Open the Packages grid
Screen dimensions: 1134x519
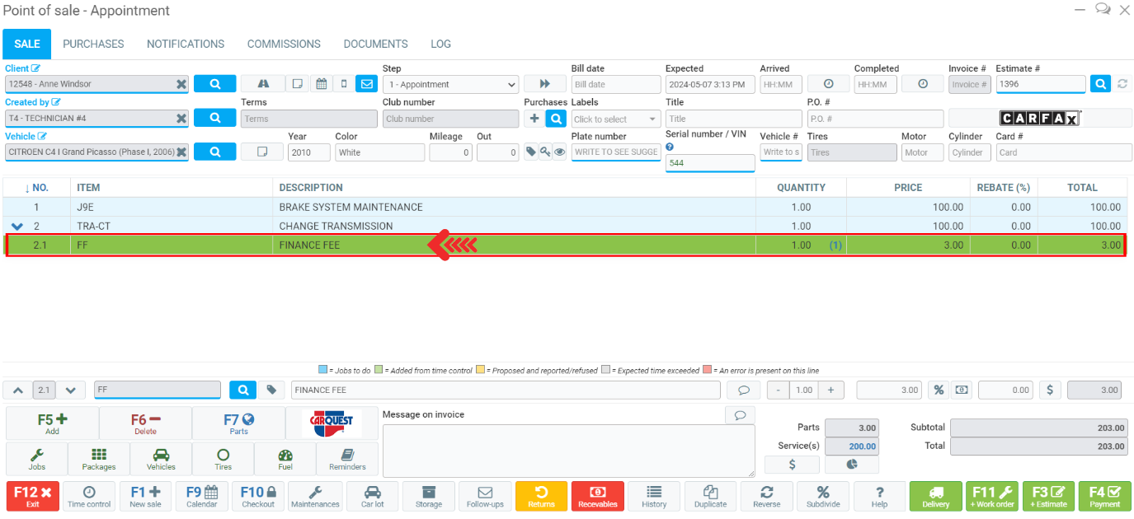click(x=99, y=459)
